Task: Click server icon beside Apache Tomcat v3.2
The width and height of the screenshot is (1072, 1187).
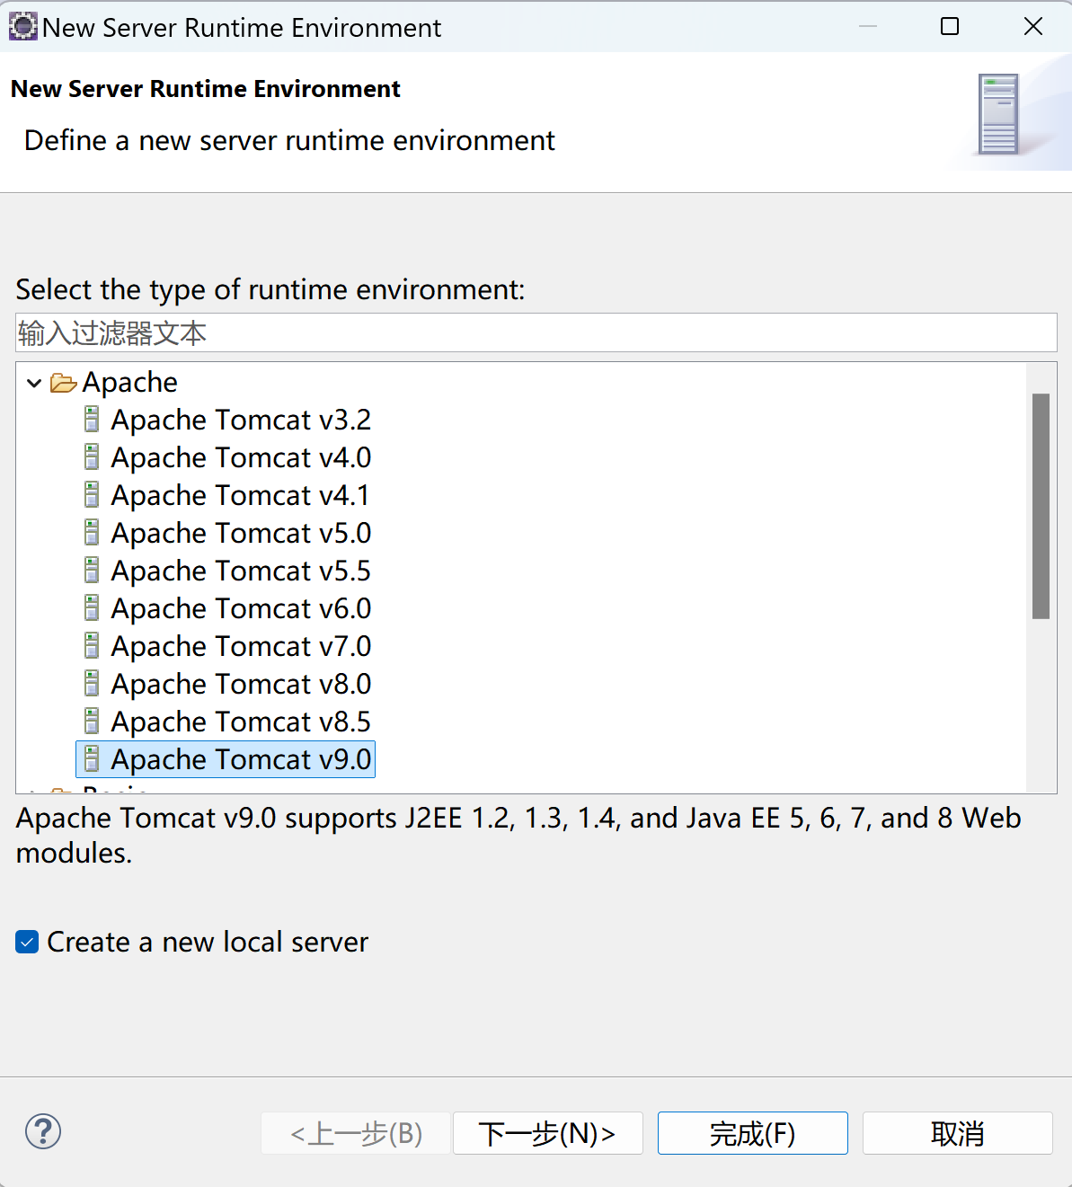Action: [x=92, y=420]
